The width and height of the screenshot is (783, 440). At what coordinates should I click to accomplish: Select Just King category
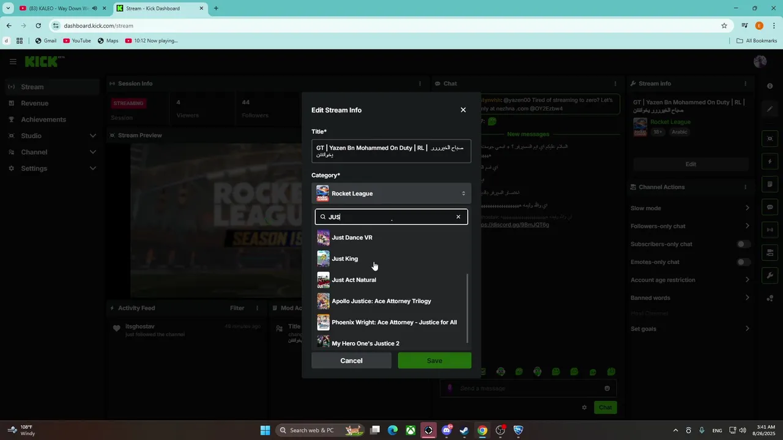pyautogui.click(x=391, y=258)
